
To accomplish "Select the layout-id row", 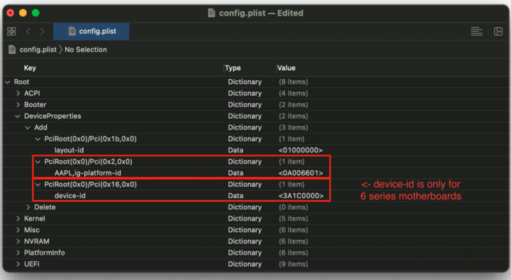I will (x=256, y=150).
